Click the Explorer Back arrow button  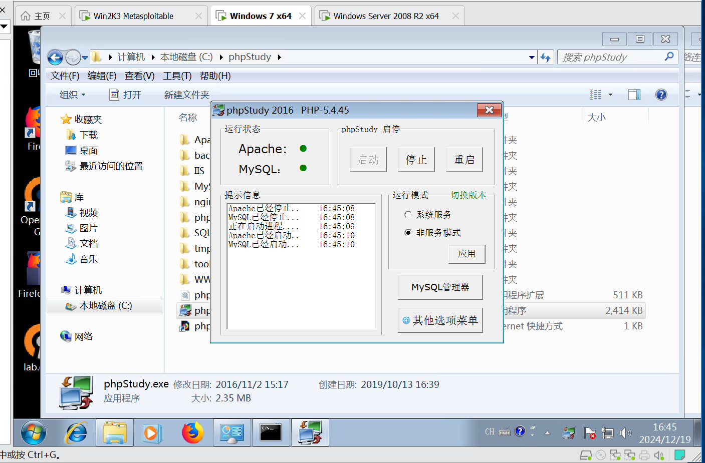tap(55, 58)
